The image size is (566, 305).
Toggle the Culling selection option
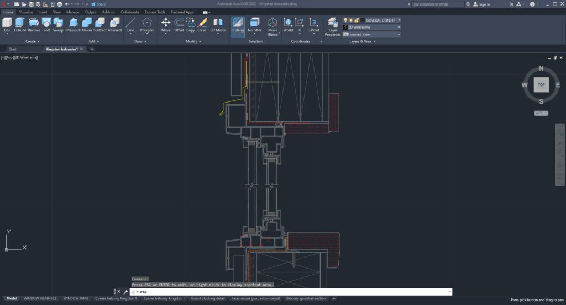point(238,24)
